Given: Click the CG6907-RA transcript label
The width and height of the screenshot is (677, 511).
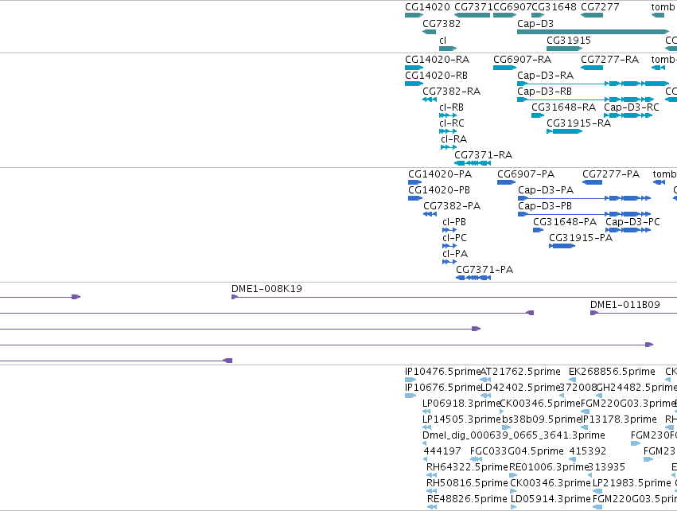Looking at the screenshot, I should pyautogui.click(x=522, y=60).
